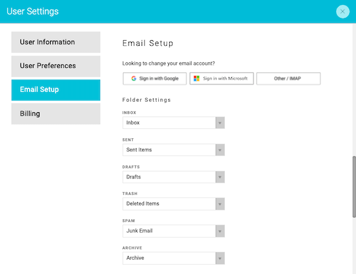Close the User Settings dialog

[342, 11]
